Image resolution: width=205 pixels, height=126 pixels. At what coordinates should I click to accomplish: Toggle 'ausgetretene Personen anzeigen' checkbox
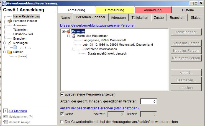click(62, 94)
